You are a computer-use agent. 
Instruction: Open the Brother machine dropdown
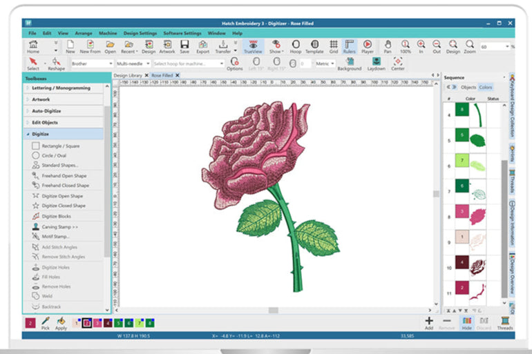tap(91, 63)
